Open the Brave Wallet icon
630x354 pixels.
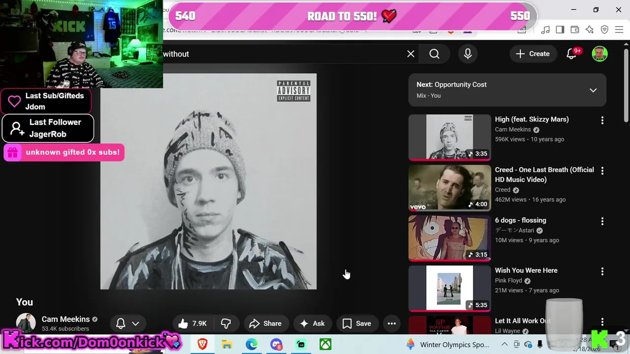(x=575, y=30)
